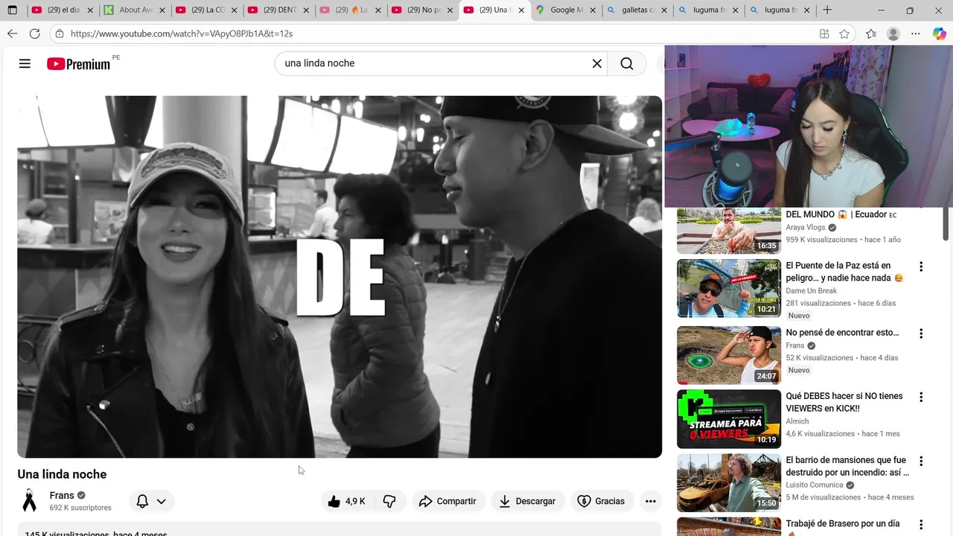Open the Frans channel name link
Image resolution: width=953 pixels, height=536 pixels.
pyautogui.click(x=62, y=495)
